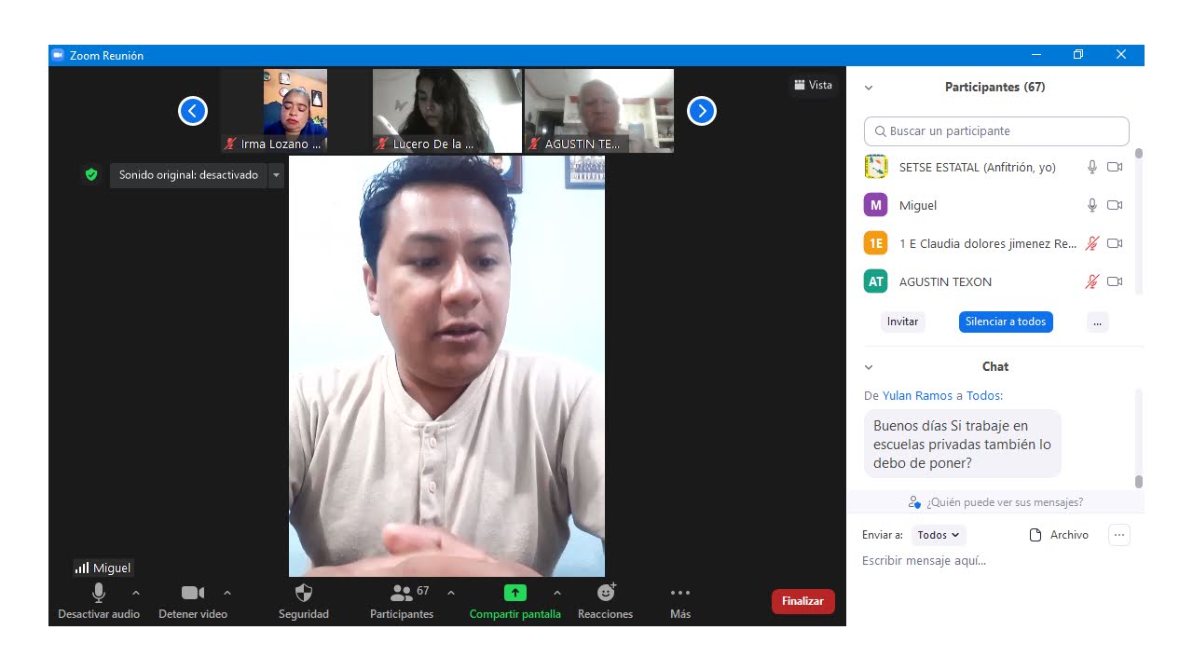Click the green encryption shield icon
This screenshot has height=671, width=1193.
(x=91, y=174)
